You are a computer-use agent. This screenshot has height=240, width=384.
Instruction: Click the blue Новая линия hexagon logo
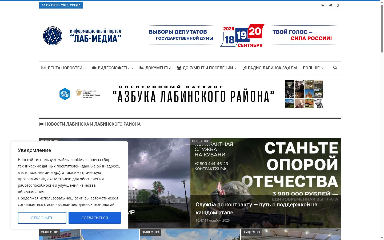pyautogui.click(x=65, y=94)
